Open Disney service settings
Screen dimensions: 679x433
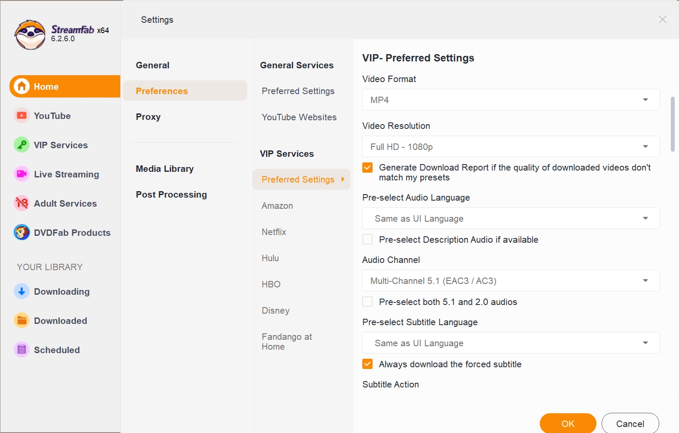[275, 311]
